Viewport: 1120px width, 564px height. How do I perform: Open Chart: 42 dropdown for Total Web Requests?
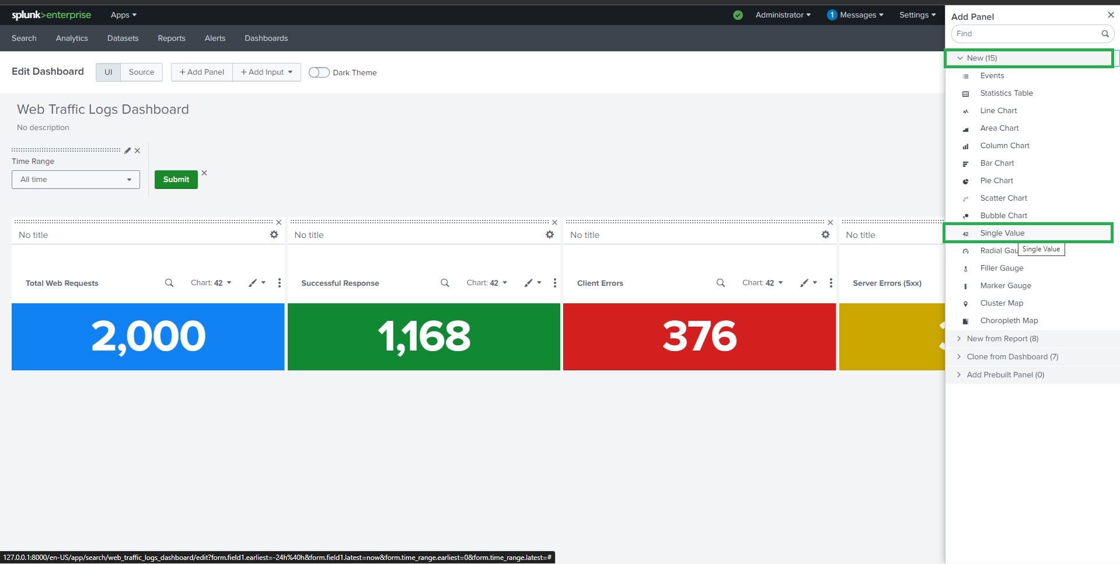click(211, 283)
